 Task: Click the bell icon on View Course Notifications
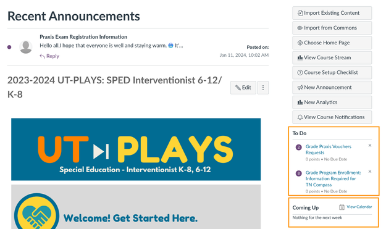point(300,117)
